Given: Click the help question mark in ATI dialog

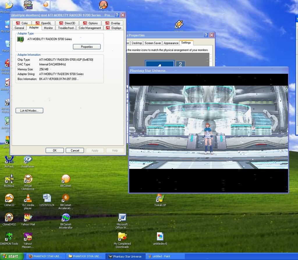Looking at the screenshot, I should tap(117, 15).
